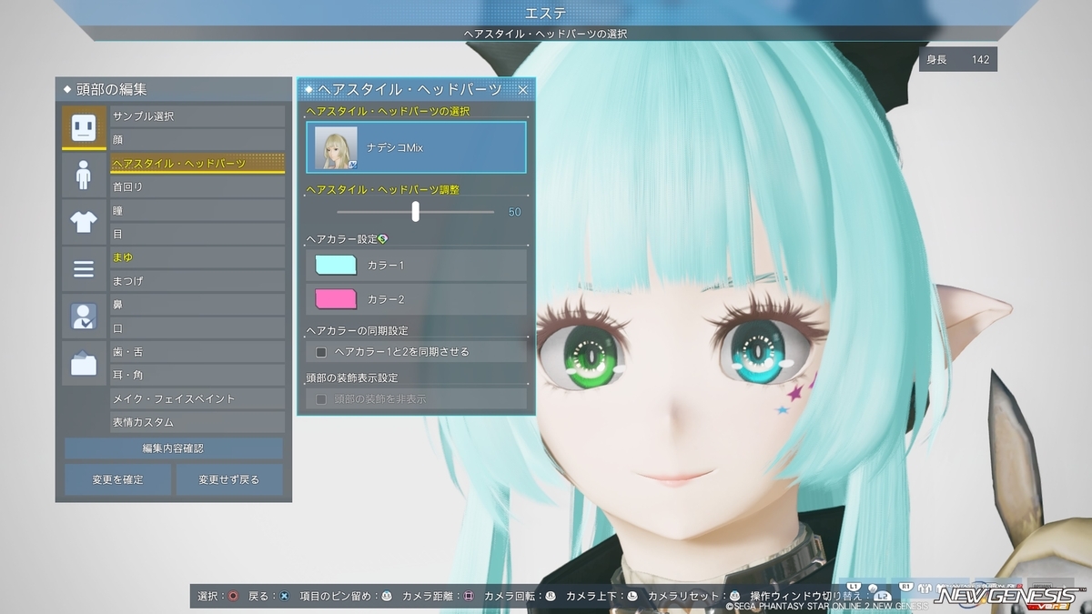
Task: Toggle the disabled 頭部の装飾を非表示 checkbox
Action: click(x=321, y=398)
